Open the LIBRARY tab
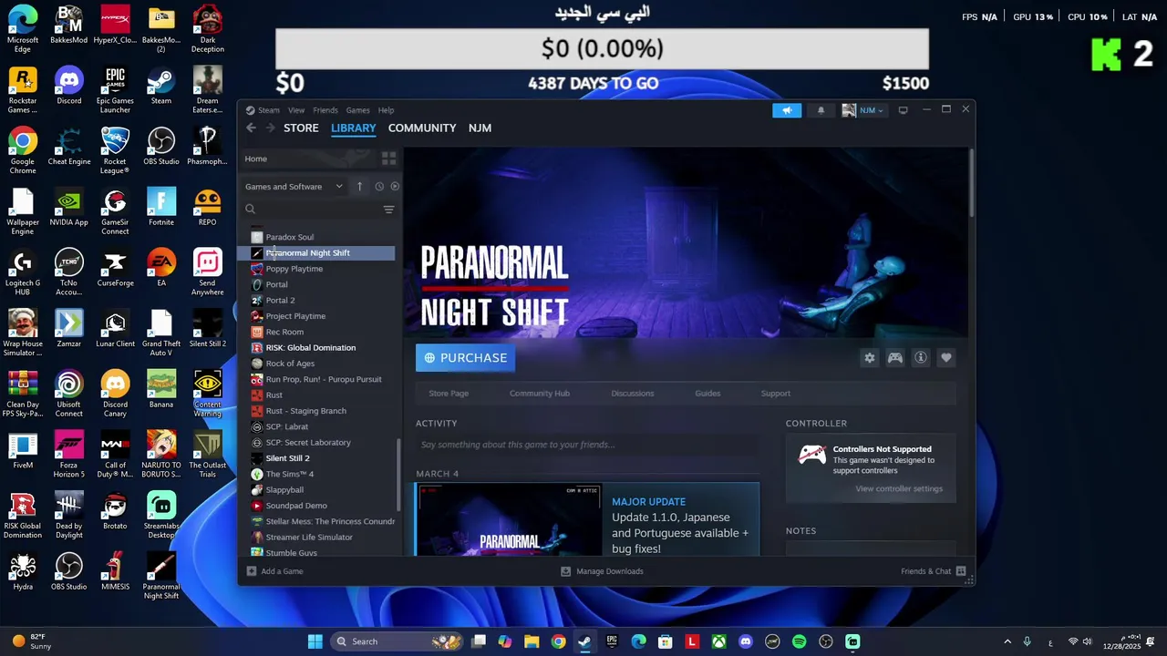The width and height of the screenshot is (1167, 656). click(x=354, y=128)
